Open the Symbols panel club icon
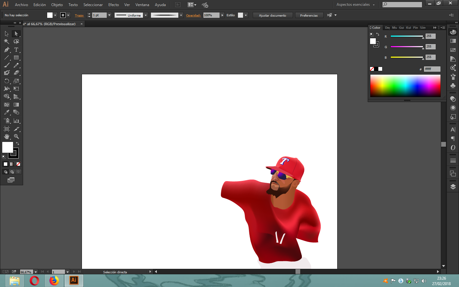The height and width of the screenshot is (287, 459). [453, 85]
